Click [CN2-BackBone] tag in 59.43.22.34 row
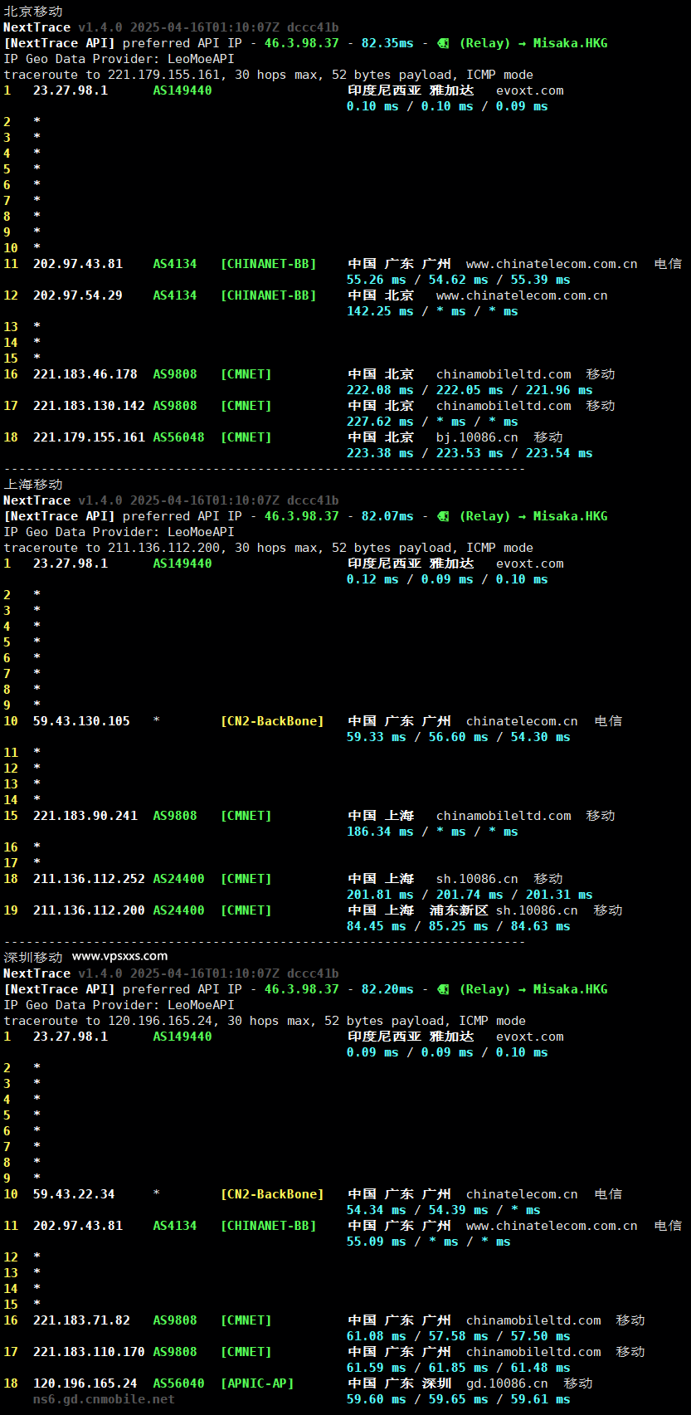 click(272, 1194)
